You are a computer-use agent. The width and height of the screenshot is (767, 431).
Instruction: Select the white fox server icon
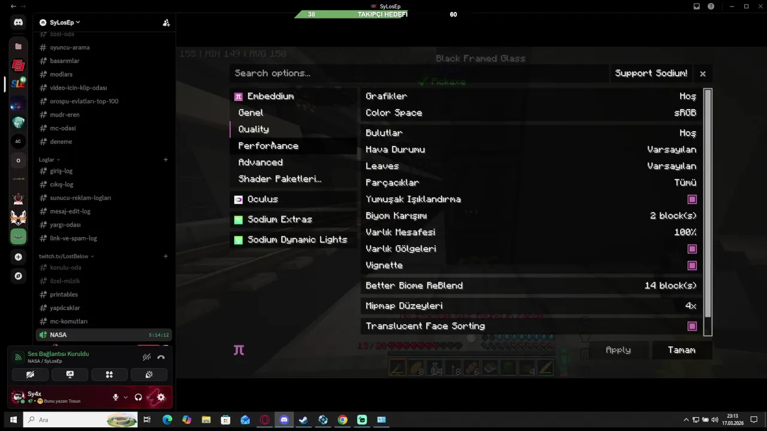point(18,217)
